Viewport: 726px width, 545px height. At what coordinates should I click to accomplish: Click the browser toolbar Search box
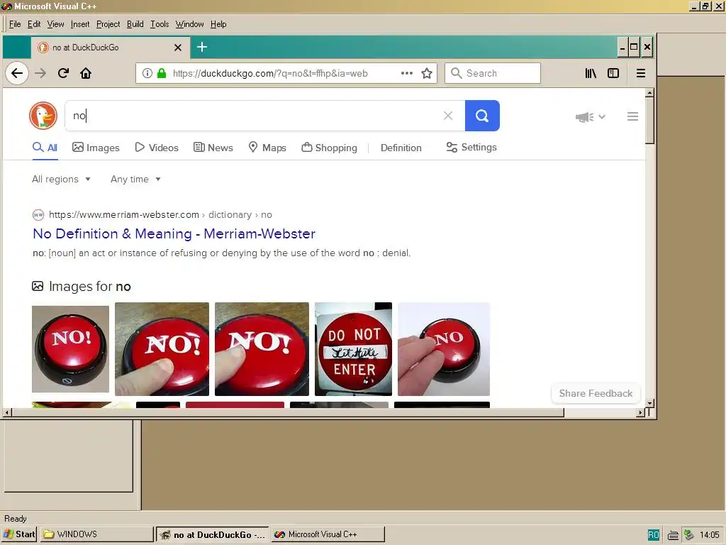click(493, 73)
